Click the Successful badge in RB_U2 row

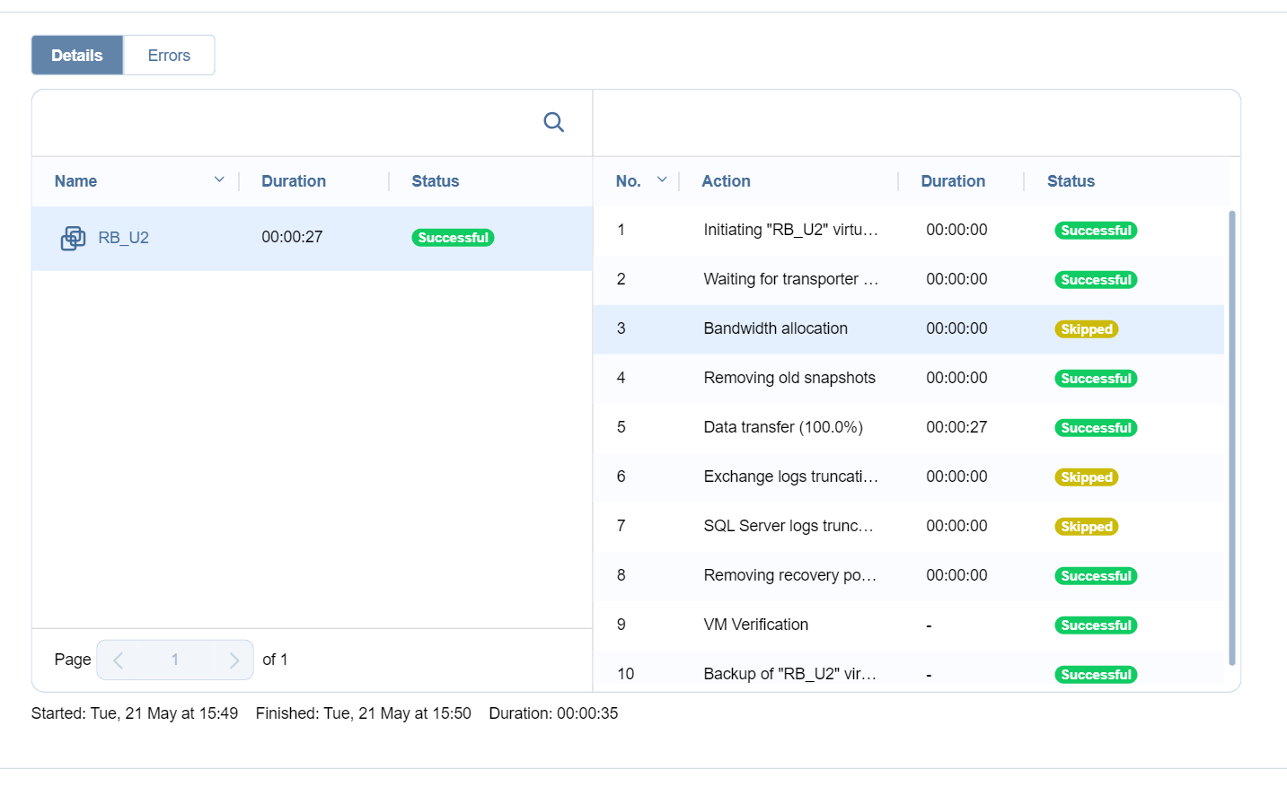point(453,238)
